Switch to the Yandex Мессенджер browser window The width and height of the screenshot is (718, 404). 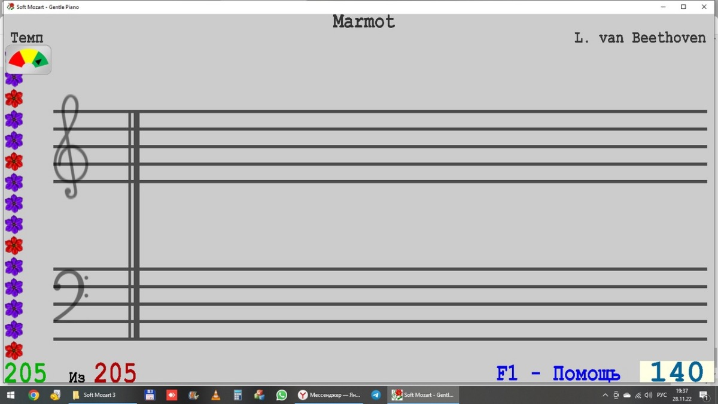[x=329, y=395]
